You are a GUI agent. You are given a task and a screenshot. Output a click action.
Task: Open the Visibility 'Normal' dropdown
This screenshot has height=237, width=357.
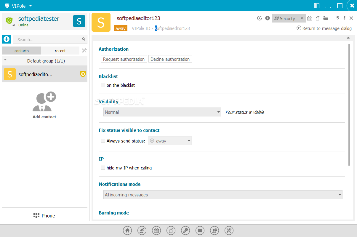coord(162,112)
